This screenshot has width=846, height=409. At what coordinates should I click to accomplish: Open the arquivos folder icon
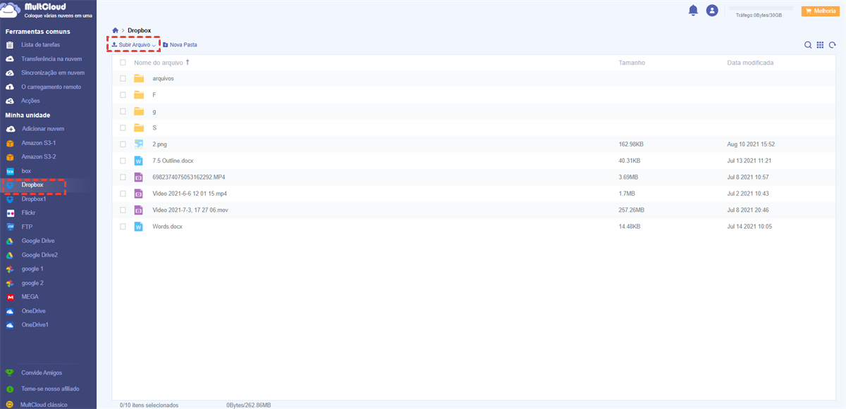[139, 79]
